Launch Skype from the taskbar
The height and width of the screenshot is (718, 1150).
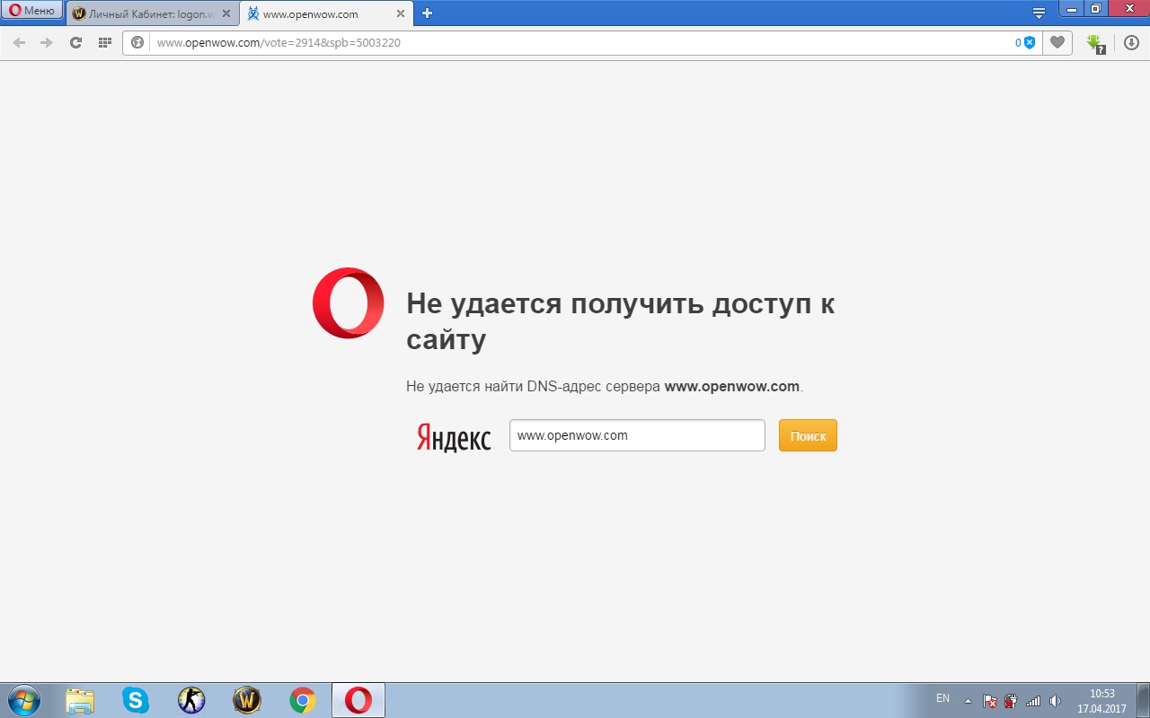[x=136, y=700]
